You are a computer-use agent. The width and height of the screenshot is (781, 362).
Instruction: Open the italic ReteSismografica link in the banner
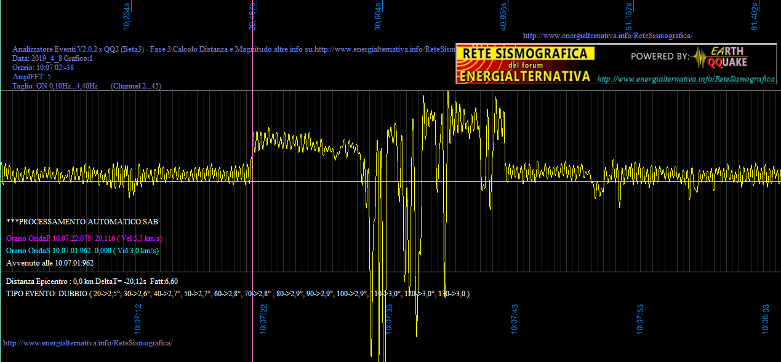[686, 79]
